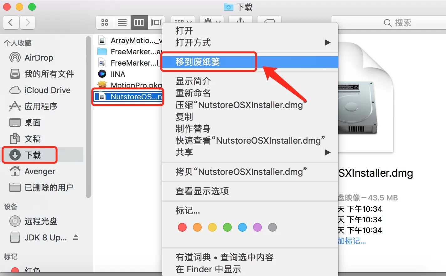This screenshot has width=446, height=276.
Task: Apply green tag color
Action: [x=227, y=227]
